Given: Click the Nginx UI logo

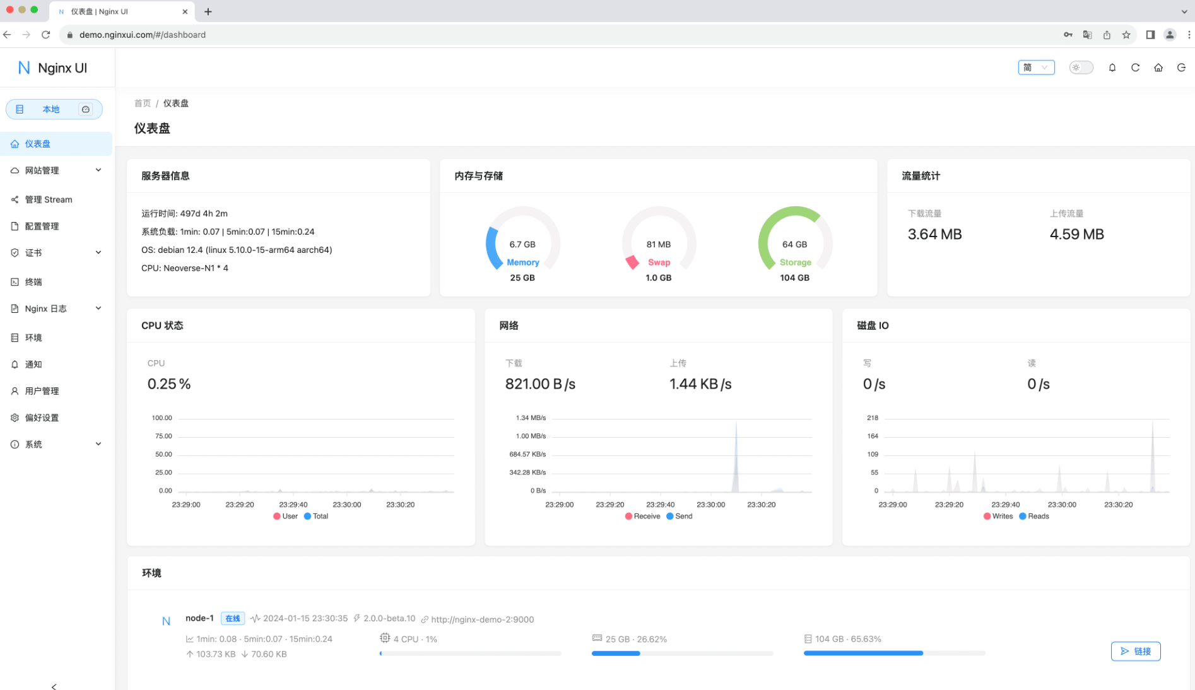Looking at the screenshot, I should point(53,68).
